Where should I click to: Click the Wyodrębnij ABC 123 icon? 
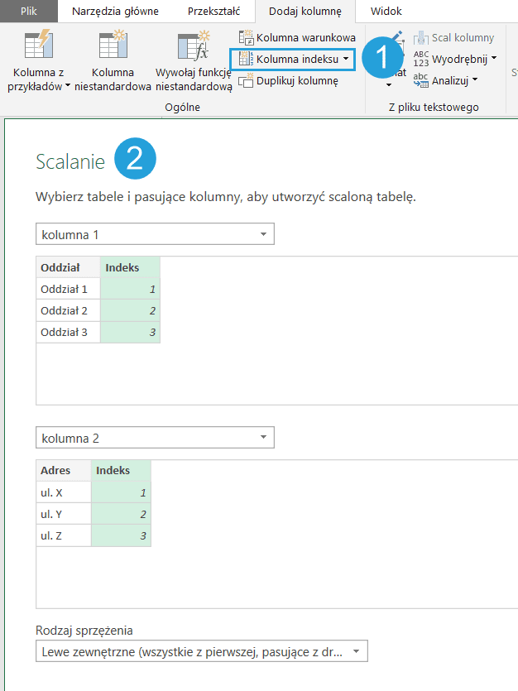[x=421, y=59]
